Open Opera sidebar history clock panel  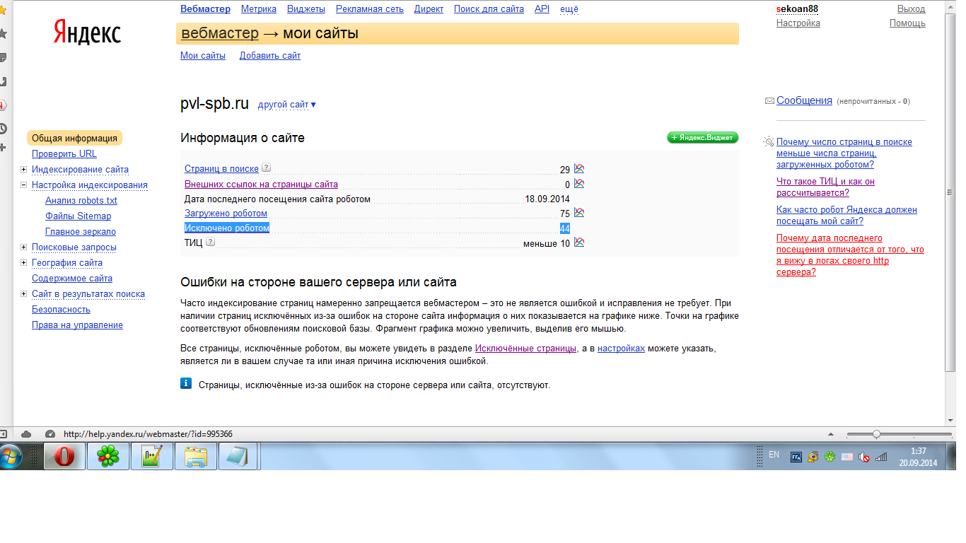[x=3, y=129]
